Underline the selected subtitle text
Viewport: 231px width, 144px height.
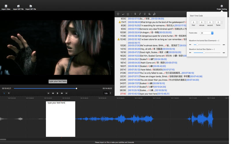tap(145, 14)
